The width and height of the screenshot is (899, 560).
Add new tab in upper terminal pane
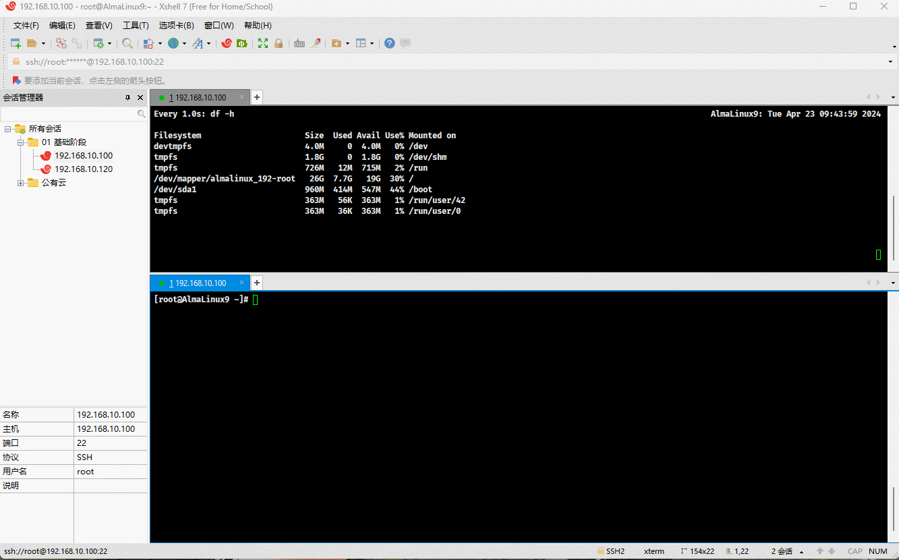(x=257, y=97)
